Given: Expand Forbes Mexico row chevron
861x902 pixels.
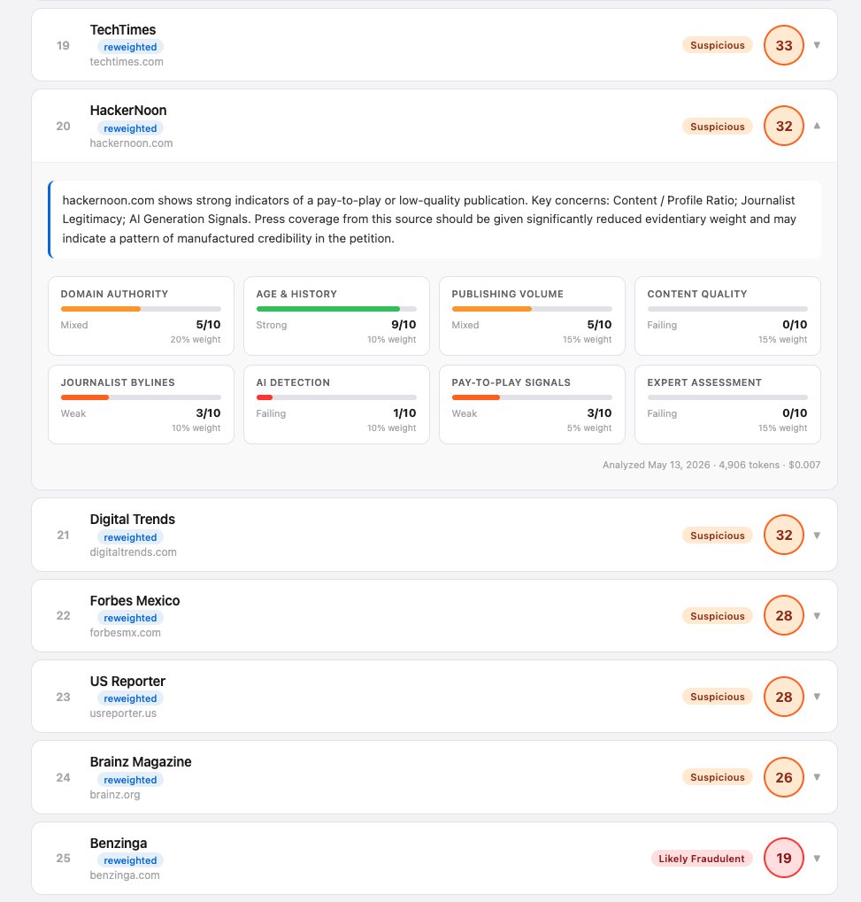Looking at the screenshot, I should click(816, 615).
